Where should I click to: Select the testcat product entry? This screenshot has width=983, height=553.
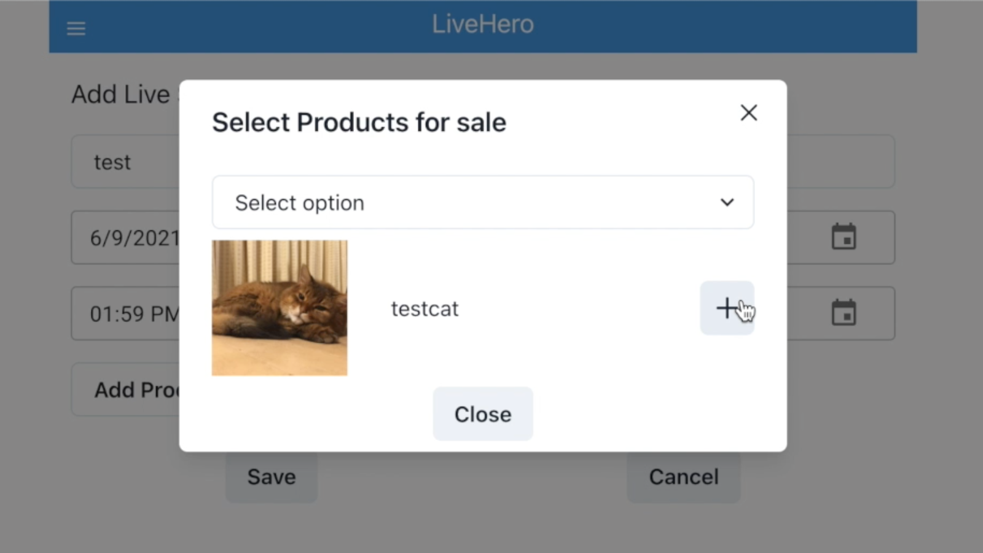pyautogui.click(x=424, y=308)
